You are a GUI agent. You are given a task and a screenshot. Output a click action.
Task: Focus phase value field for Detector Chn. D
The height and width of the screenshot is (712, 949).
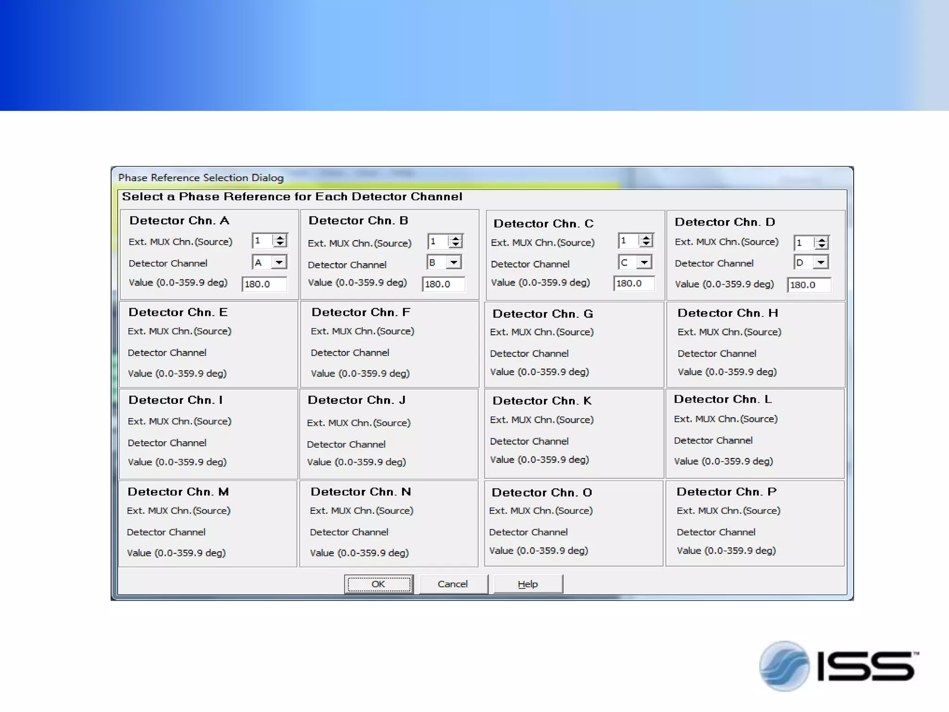(x=809, y=285)
